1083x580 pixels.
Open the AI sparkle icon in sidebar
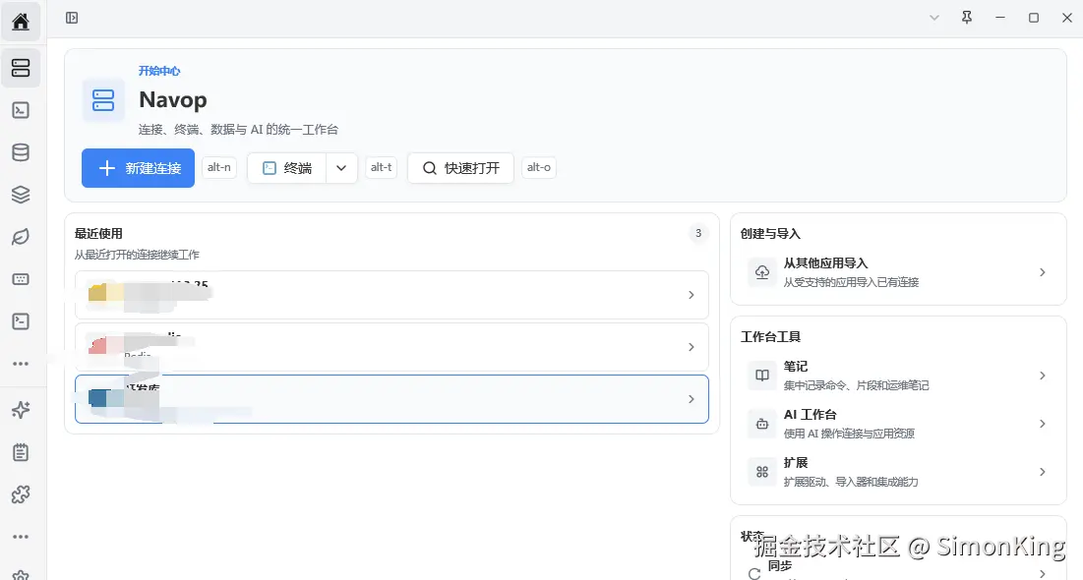point(21,410)
